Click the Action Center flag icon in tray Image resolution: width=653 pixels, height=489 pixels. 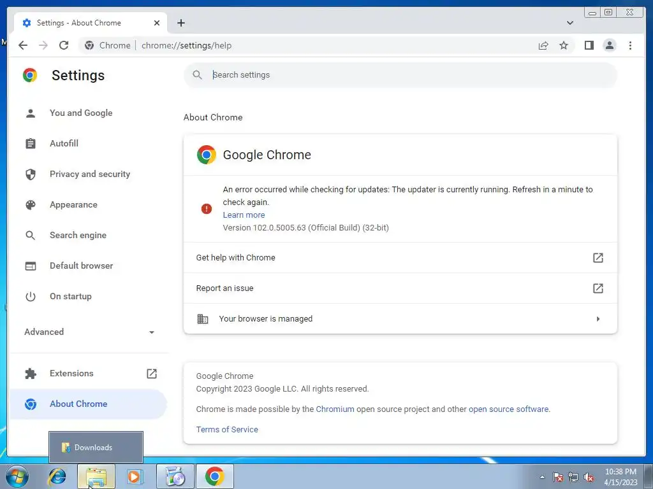point(558,478)
